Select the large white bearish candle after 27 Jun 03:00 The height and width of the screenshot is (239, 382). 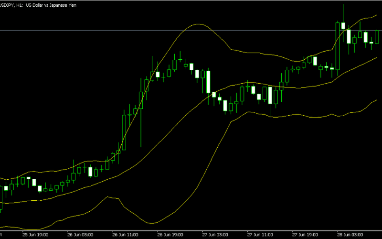click(208, 82)
